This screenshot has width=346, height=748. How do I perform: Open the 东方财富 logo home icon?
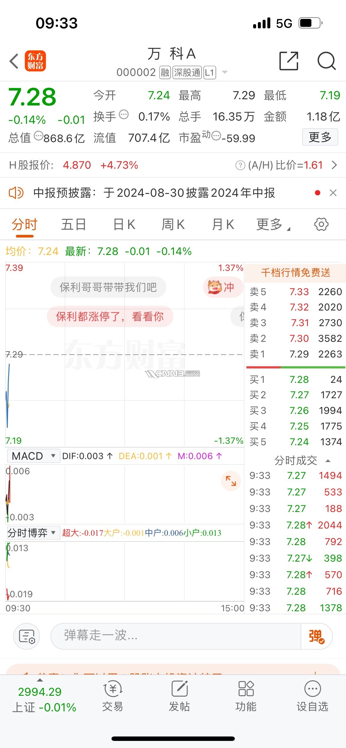(x=35, y=61)
